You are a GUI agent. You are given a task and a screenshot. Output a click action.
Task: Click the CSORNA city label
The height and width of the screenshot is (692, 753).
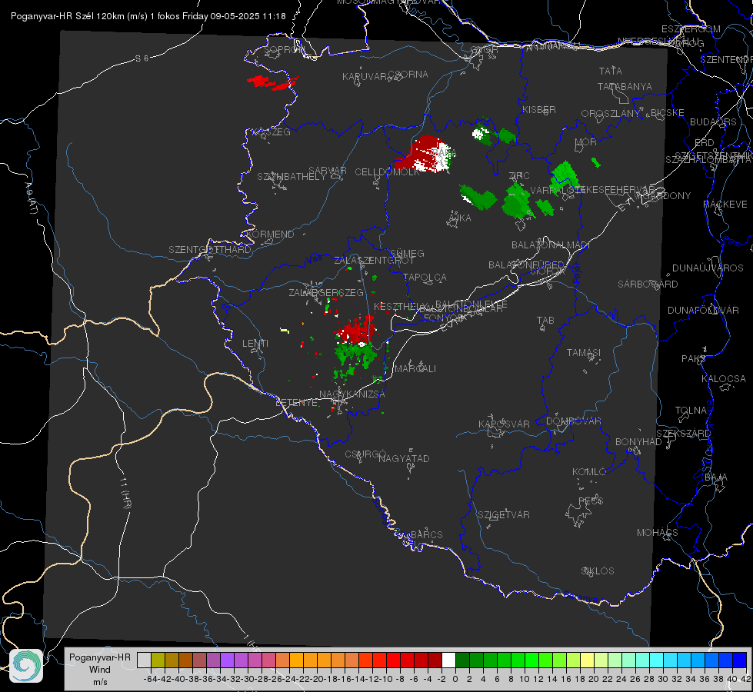click(x=408, y=75)
